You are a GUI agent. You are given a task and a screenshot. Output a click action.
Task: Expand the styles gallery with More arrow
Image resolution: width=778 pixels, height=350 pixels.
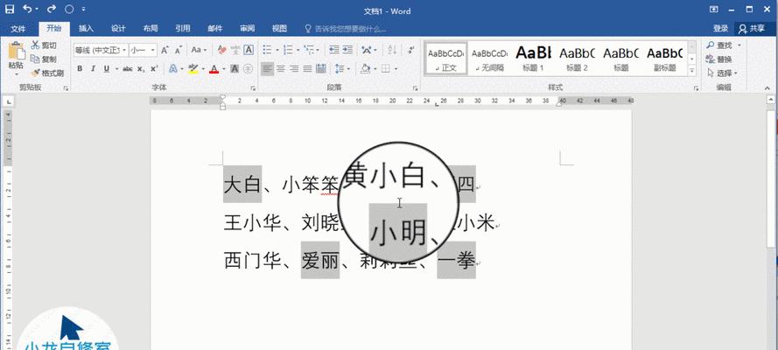coord(692,72)
